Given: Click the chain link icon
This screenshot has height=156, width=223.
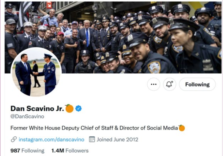Looking at the screenshot, I should click(x=14, y=139).
